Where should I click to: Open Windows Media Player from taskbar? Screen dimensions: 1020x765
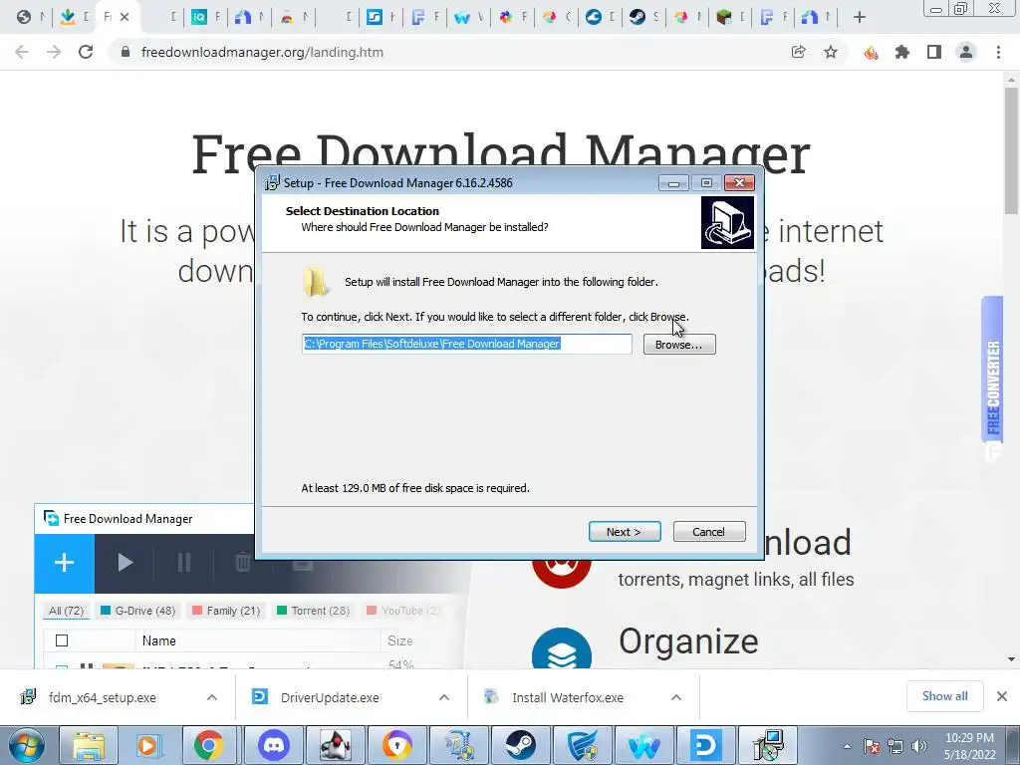[x=147, y=745]
